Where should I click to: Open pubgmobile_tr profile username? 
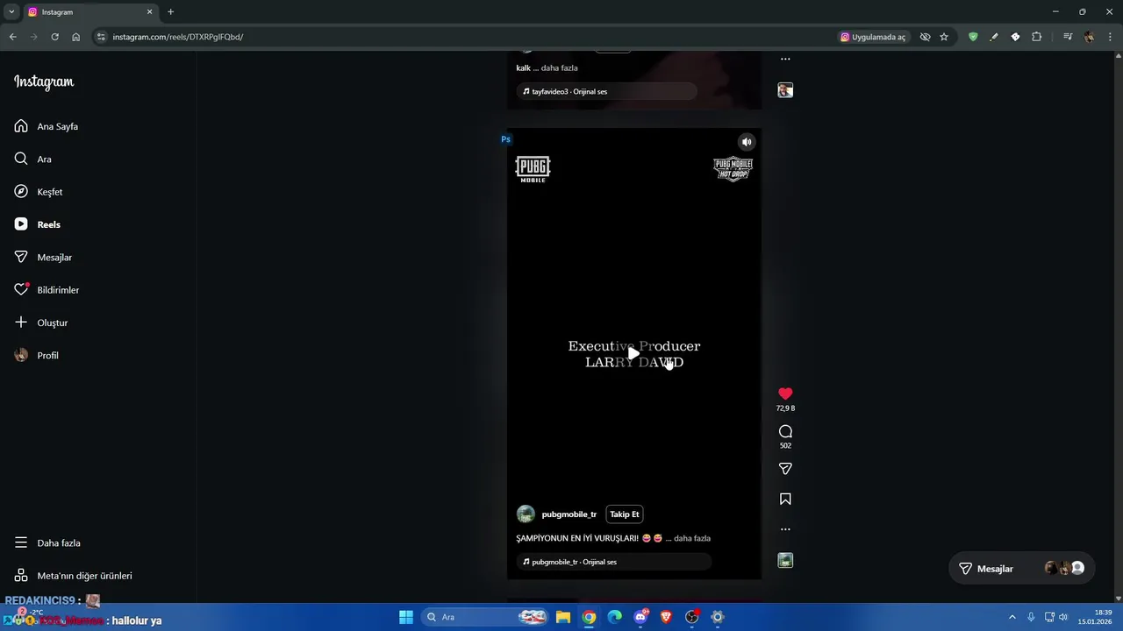tap(569, 514)
